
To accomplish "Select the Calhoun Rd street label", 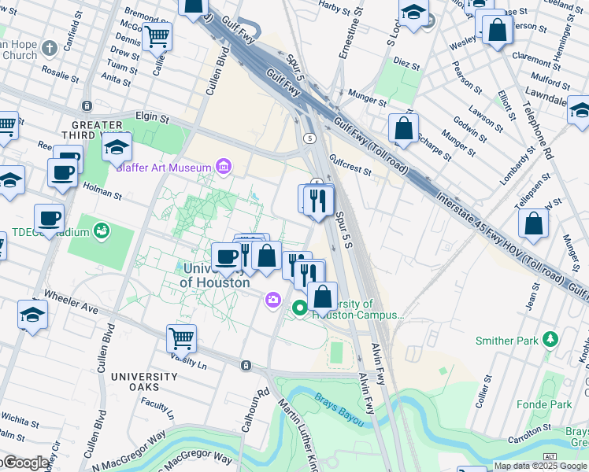I will 255,410.
